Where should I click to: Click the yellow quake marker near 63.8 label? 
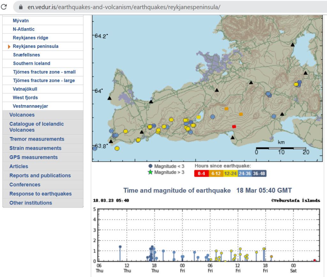click(117, 148)
